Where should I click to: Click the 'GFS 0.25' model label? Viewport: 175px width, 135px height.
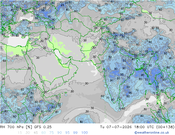pyautogui.click(x=43, y=127)
